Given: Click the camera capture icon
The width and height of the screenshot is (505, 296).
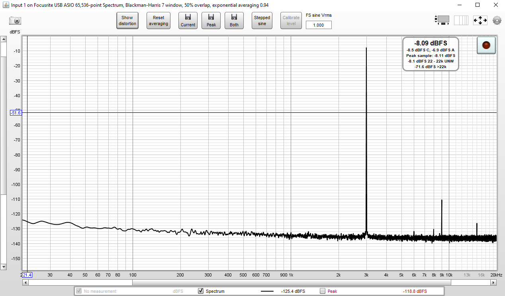Looking at the screenshot, I should tap(15, 21).
